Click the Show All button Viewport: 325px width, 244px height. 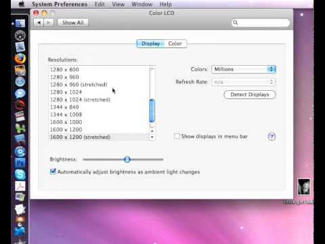pos(73,22)
